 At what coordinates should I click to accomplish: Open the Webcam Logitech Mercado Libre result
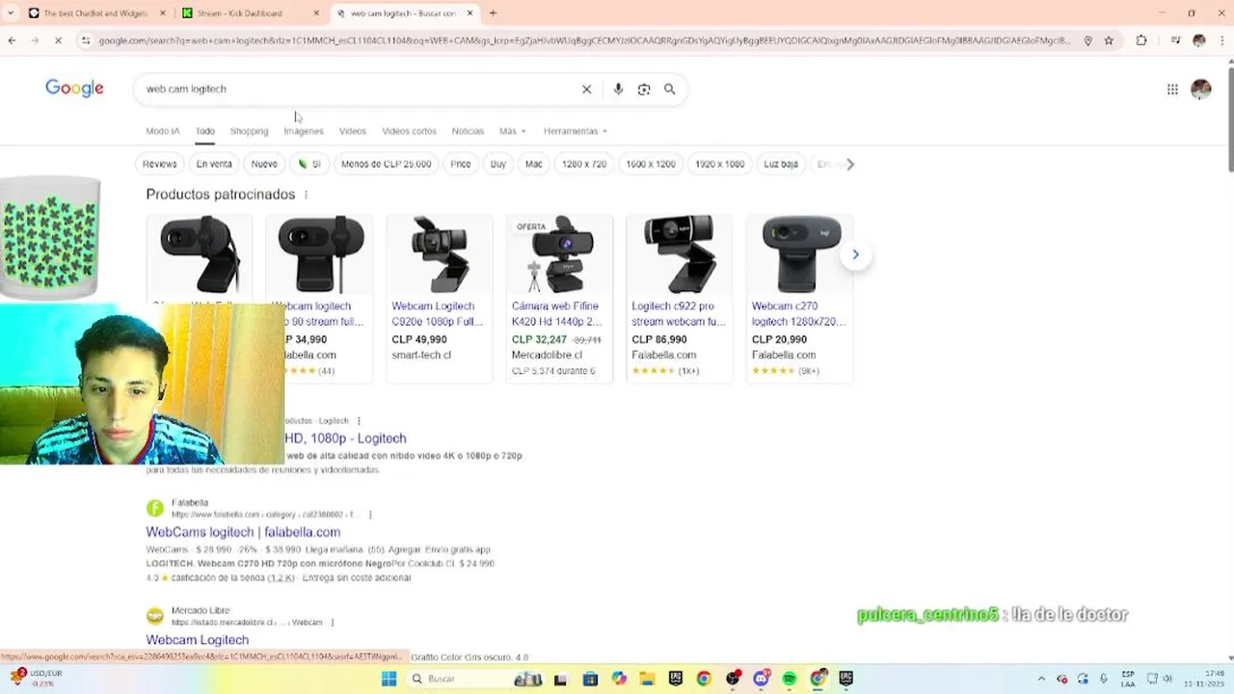pyautogui.click(x=198, y=640)
